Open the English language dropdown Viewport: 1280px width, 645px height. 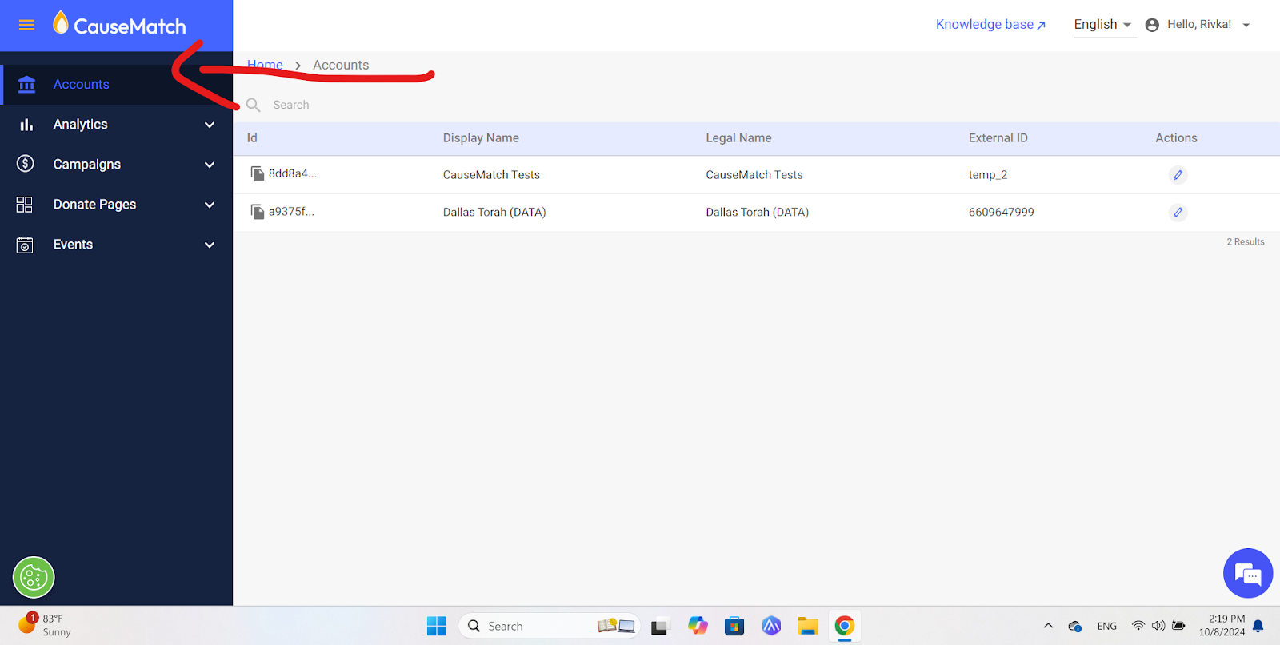click(x=1104, y=25)
